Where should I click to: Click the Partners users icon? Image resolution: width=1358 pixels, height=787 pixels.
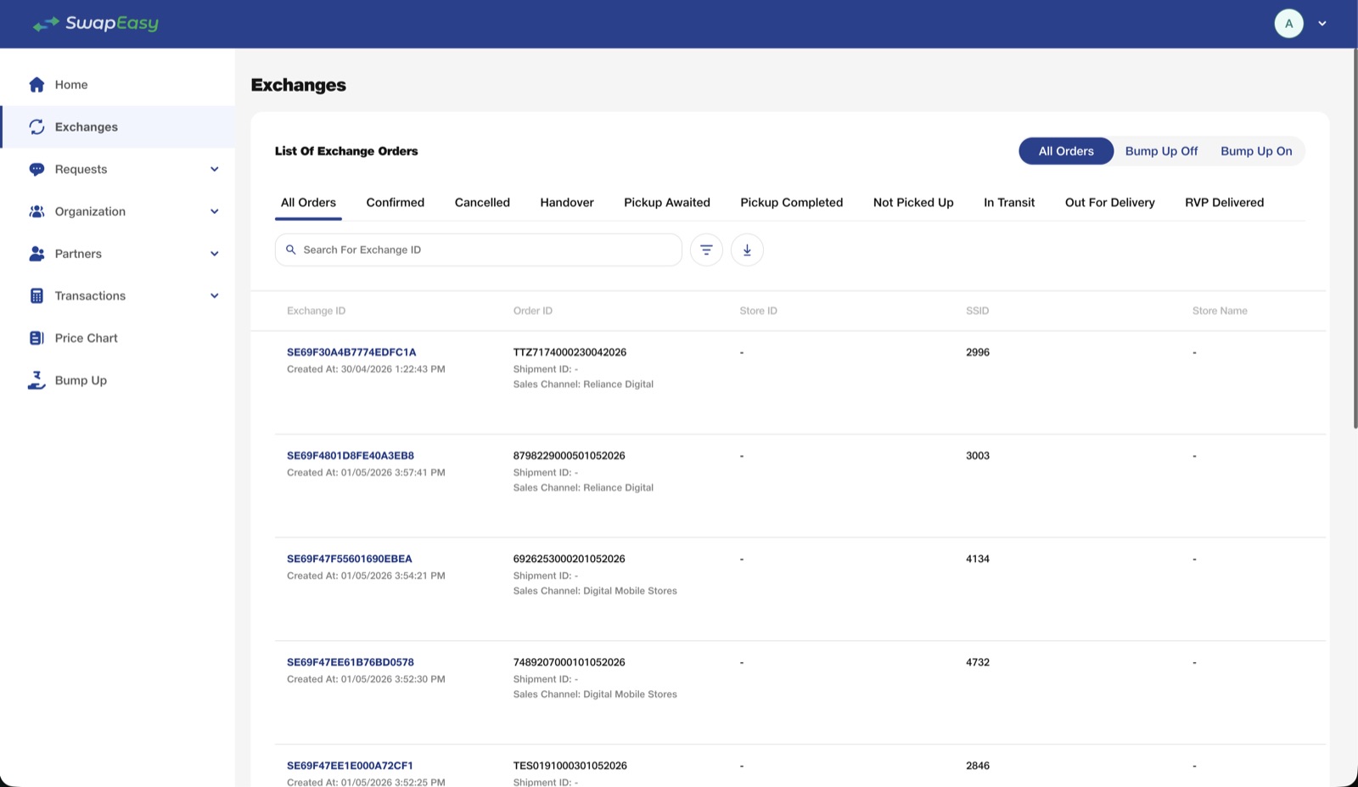click(x=36, y=254)
